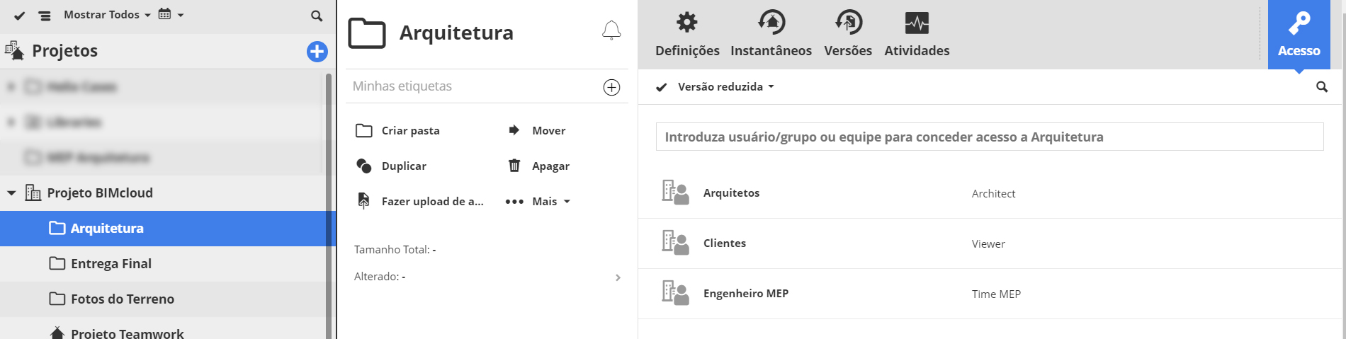Image resolution: width=1346 pixels, height=339 pixels.
Task: Open the Definições settings tab
Action: click(x=687, y=34)
